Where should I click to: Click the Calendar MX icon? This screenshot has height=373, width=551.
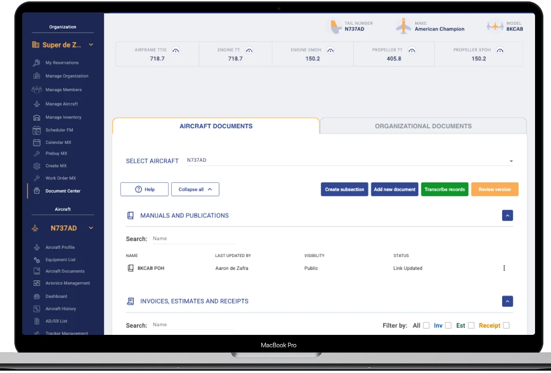click(x=37, y=143)
